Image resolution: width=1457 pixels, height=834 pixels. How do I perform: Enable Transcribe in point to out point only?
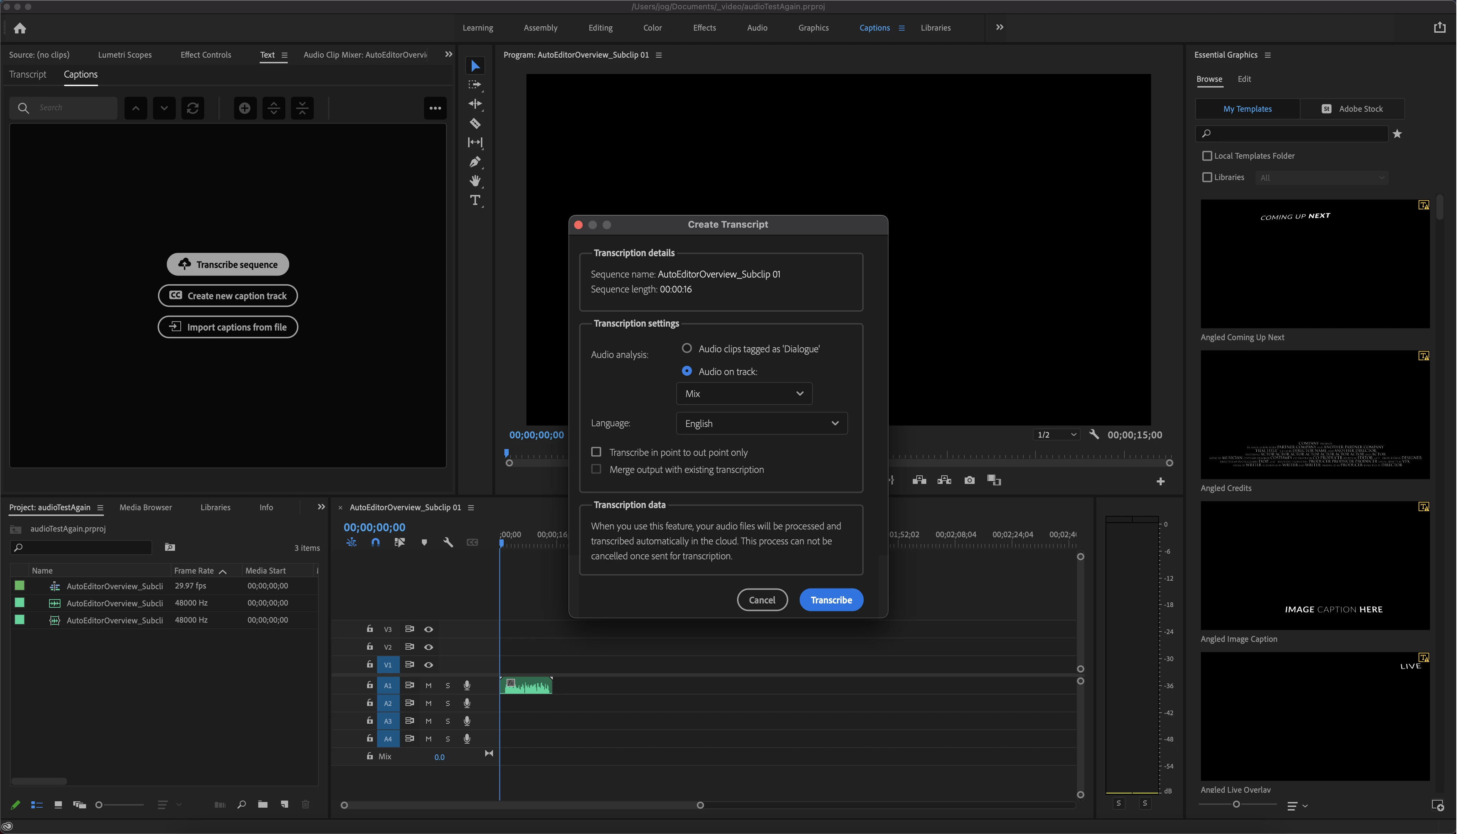point(596,452)
